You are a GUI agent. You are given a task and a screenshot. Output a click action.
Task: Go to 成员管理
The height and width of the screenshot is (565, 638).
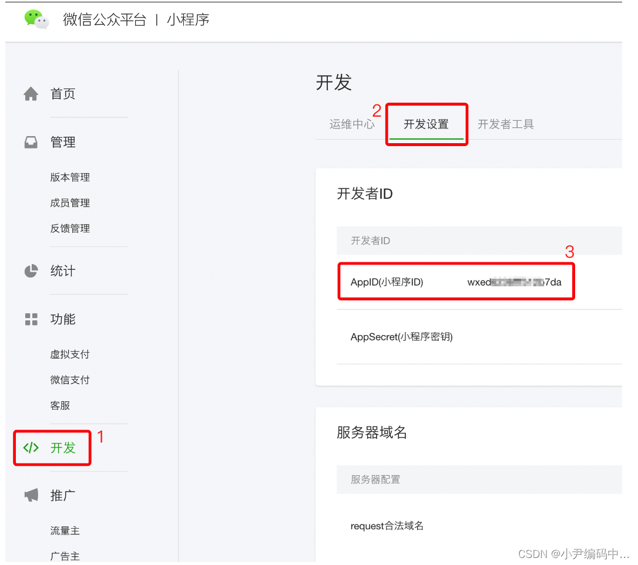[70, 203]
